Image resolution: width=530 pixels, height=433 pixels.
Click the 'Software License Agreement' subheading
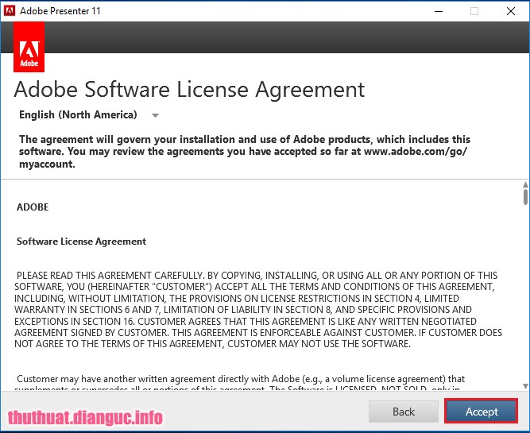(81, 242)
